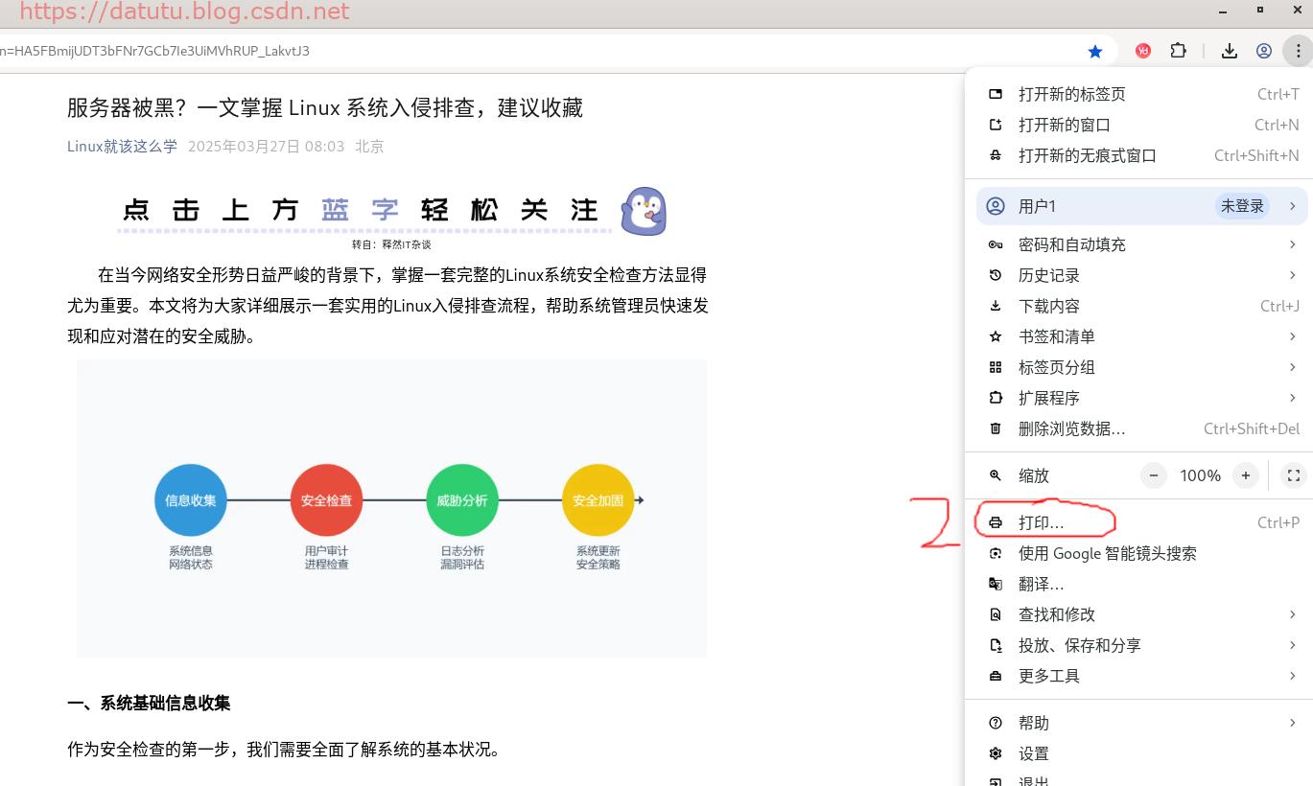Expand the 历史记录 submenu arrow
Screen dimensions: 1313x786
click(x=1292, y=275)
